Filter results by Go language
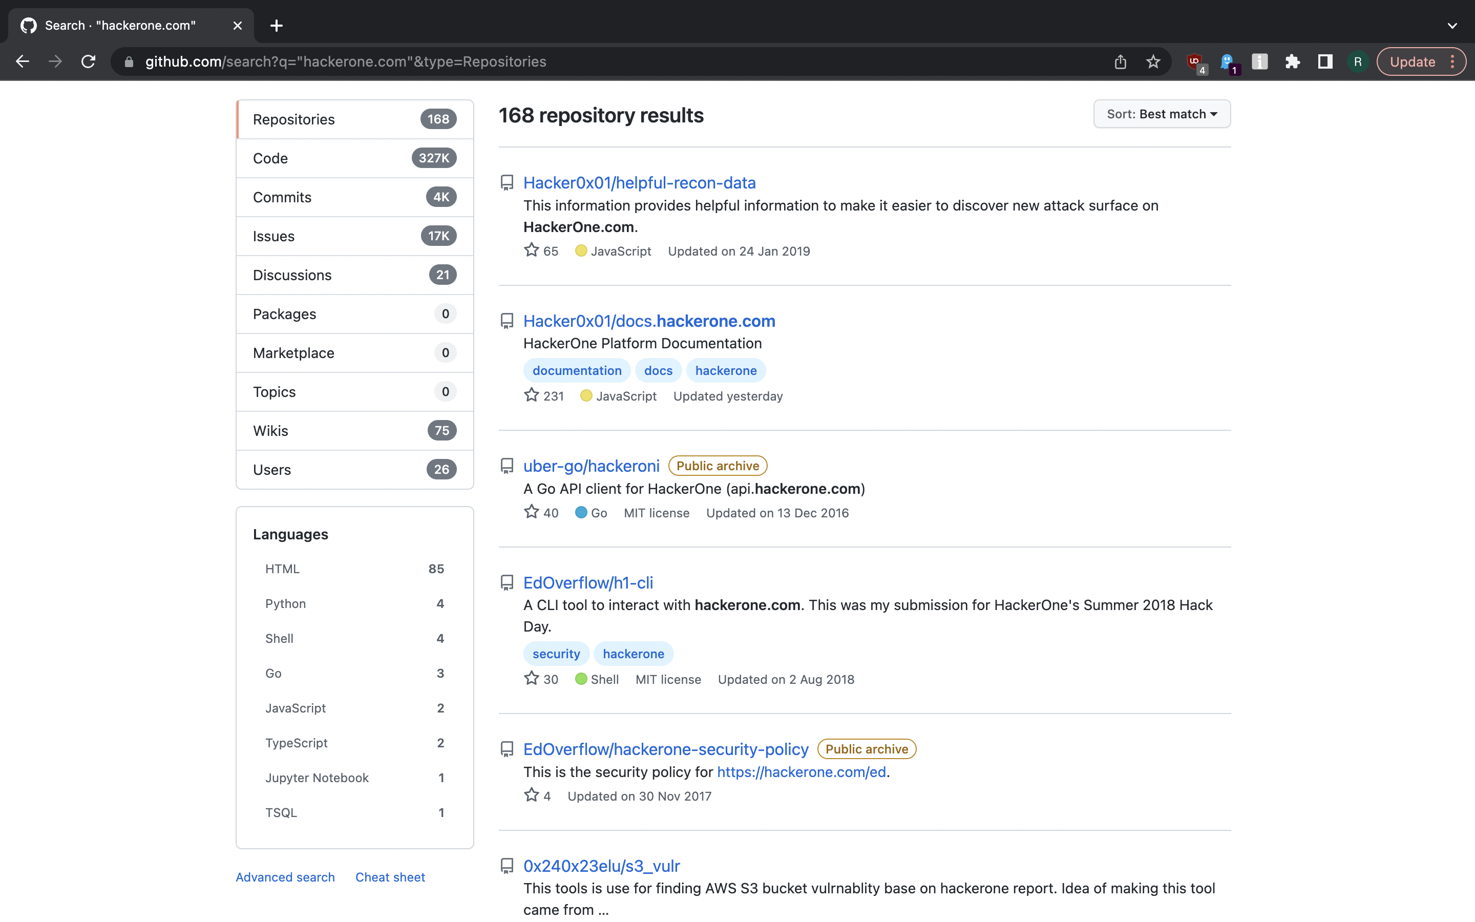Viewport: 1475px width, 922px height. (355, 673)
